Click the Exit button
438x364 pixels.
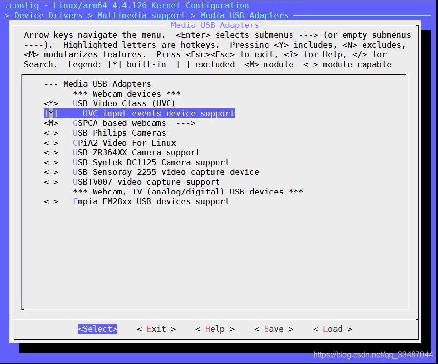156,329
